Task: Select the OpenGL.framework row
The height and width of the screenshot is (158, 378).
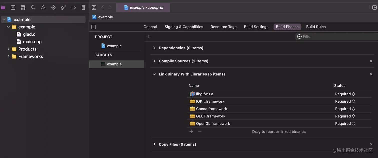Action: [279, 124]
